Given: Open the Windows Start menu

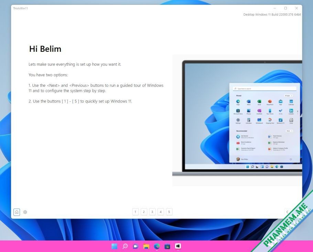Looking at the screenshot, I should point(115,246).
